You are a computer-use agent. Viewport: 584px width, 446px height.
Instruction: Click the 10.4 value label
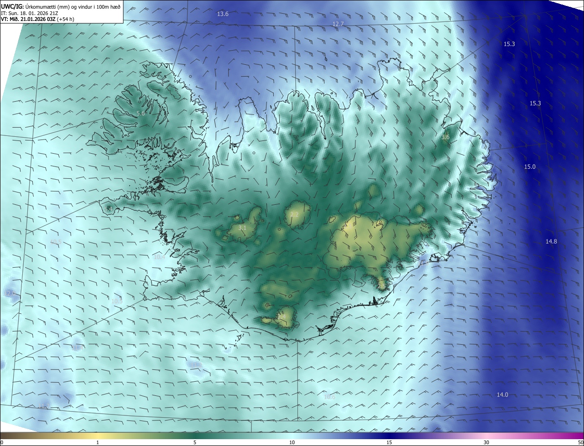point(159,257)
